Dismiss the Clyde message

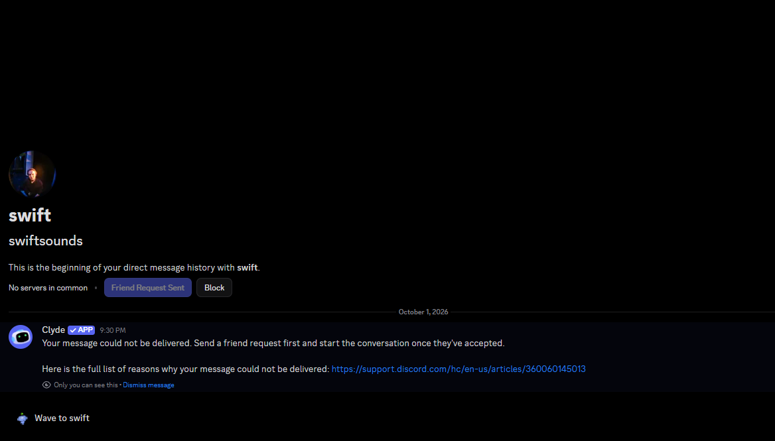(x=148, y=385)
